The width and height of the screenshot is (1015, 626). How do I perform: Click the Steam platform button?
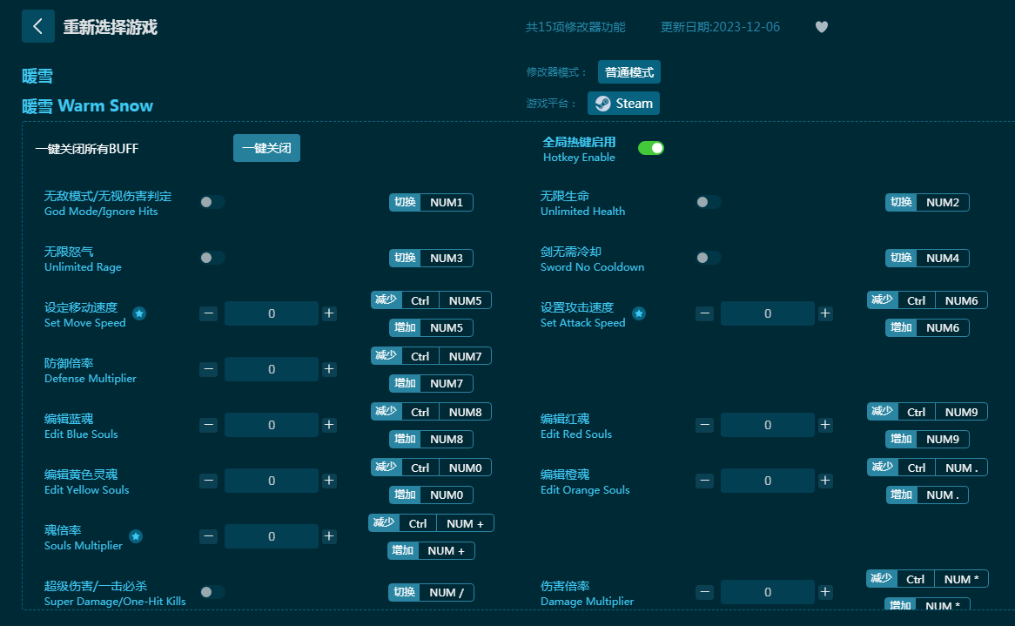click(623, 103)
